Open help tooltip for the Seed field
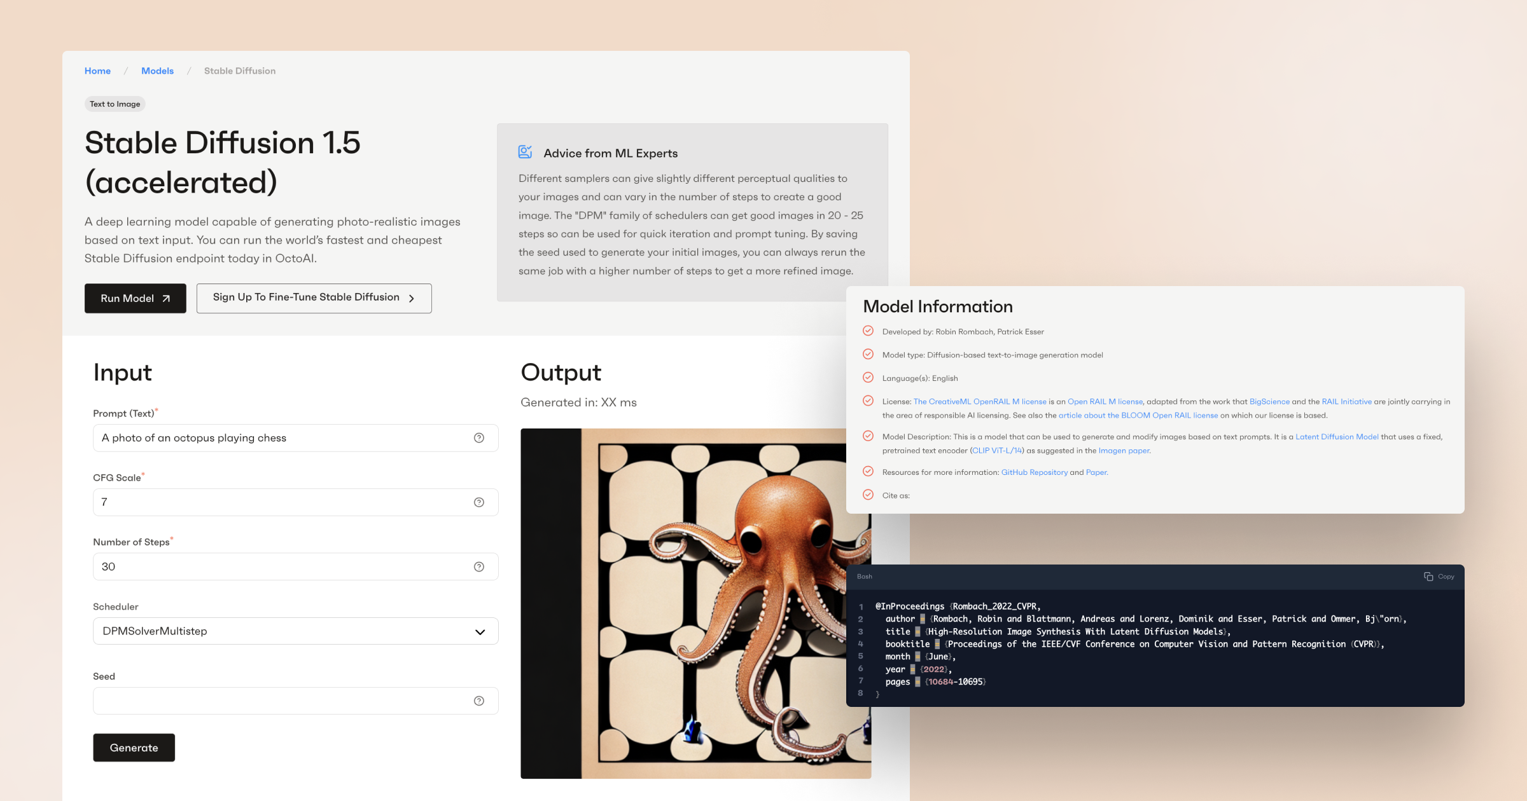 [478, 701]
